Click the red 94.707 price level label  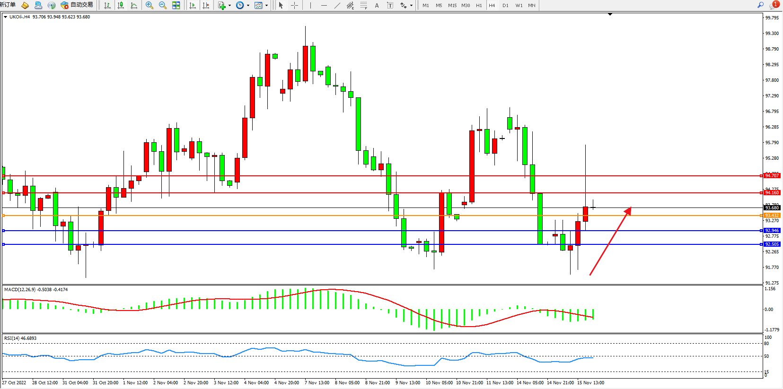coord(772,175)
